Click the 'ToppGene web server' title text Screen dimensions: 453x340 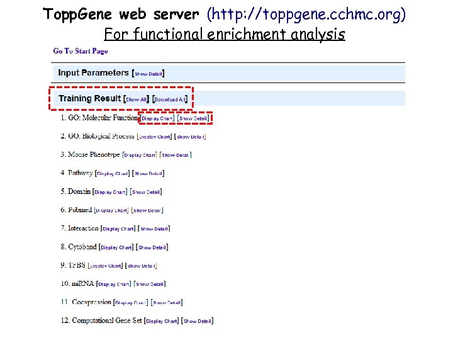pyautogui.click(x=121, y=14)
